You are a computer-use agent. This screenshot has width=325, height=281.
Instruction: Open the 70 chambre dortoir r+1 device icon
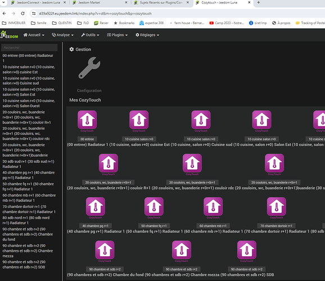277,207
